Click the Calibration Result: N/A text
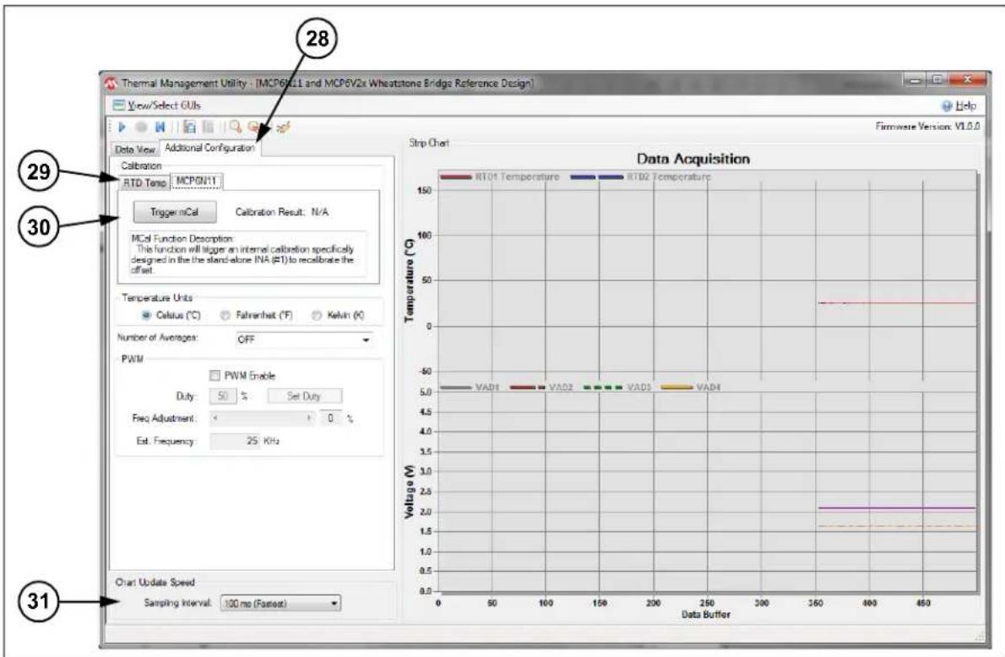 click(x=282, y=212)
